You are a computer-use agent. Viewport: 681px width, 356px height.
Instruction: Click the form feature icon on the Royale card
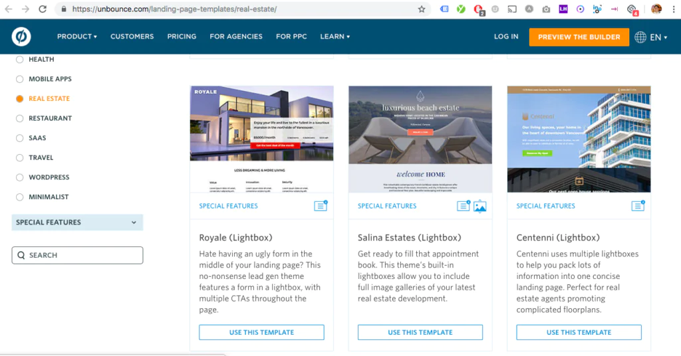[x=321, y=205]
